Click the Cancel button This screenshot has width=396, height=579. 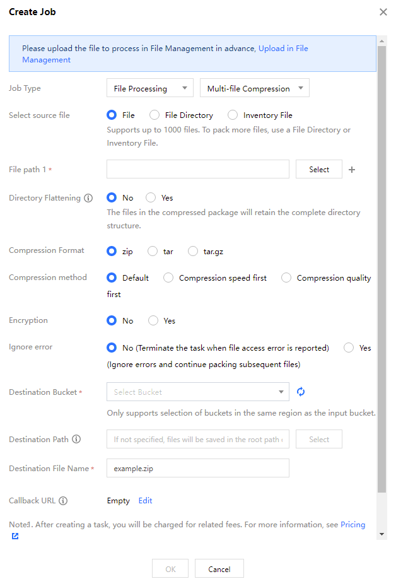click(219, 569)
